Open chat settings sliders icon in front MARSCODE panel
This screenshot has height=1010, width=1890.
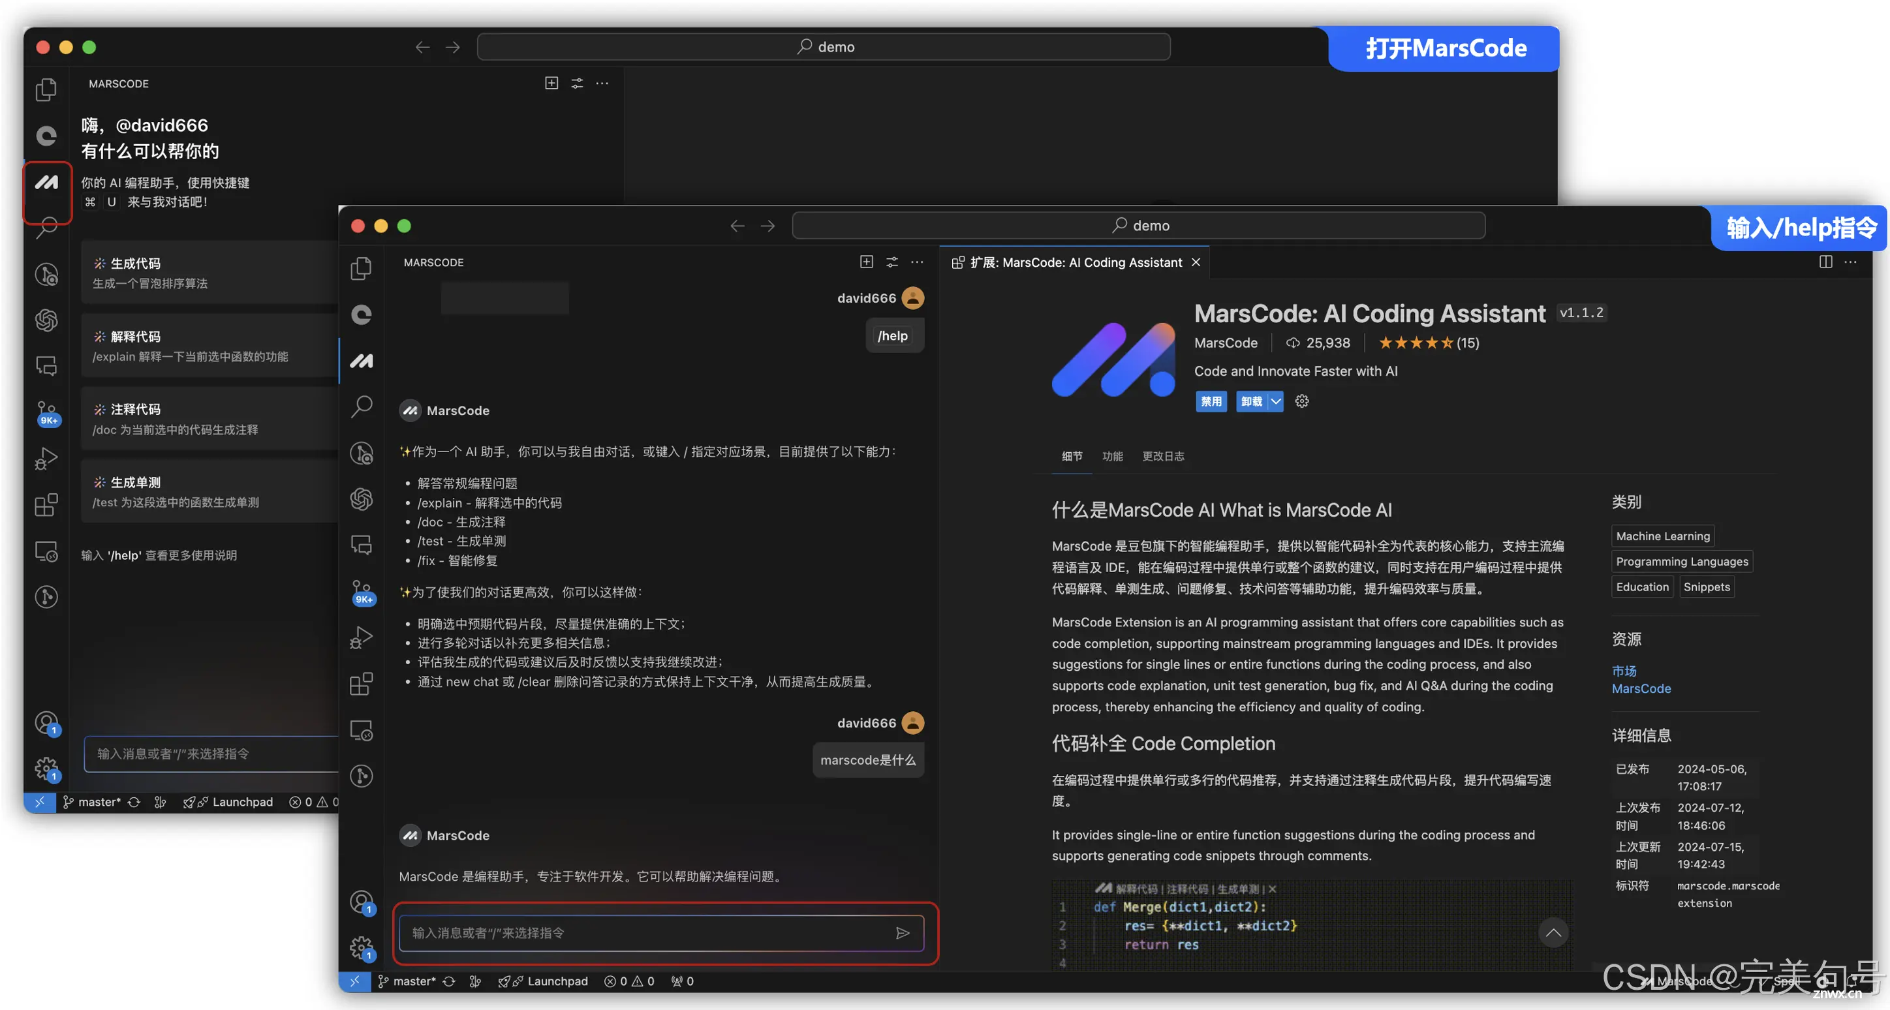[892, 262]
